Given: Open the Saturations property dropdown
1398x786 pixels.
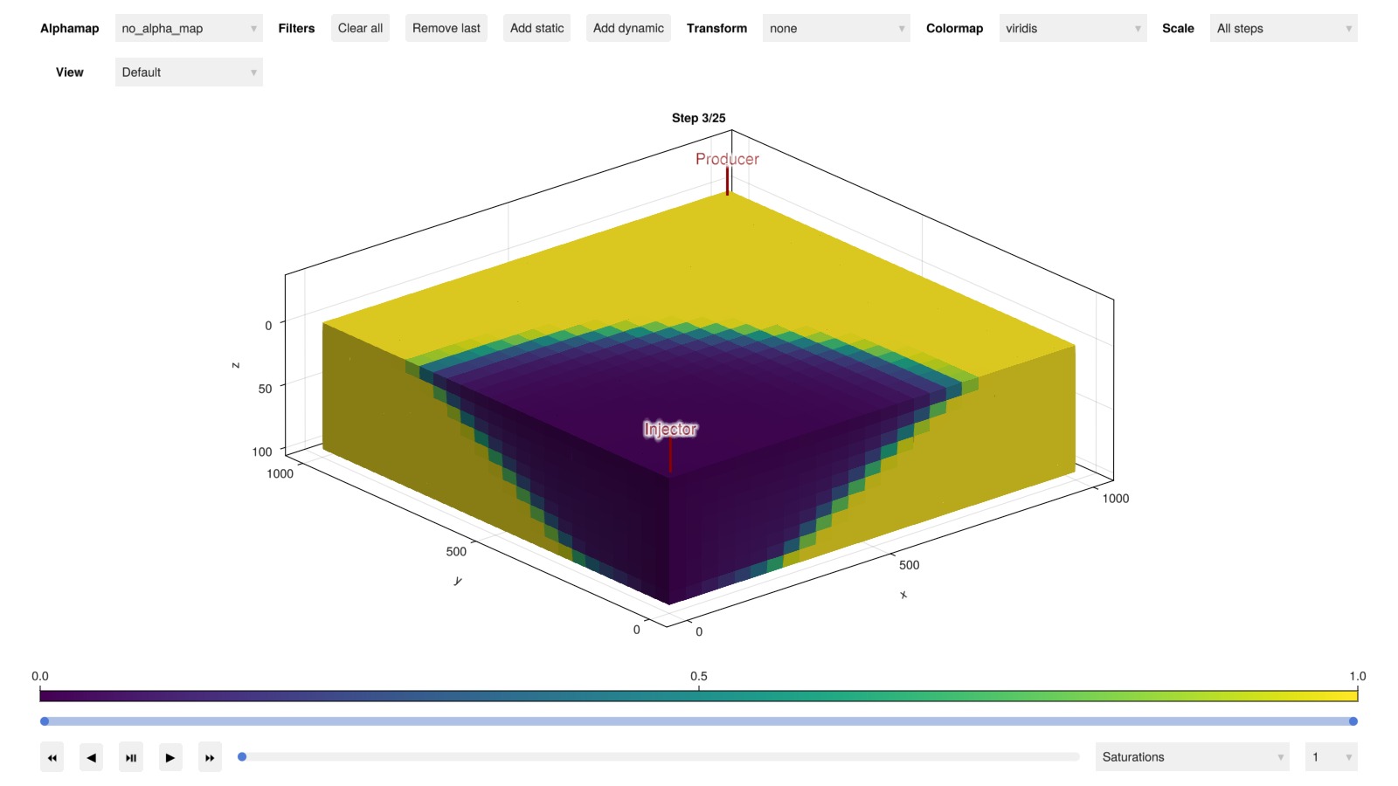Looking at the screenshot, I should click(x=1192, y=757).
